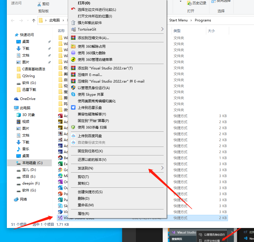Click the 360 release occupation icon

(x=73, y=46)
